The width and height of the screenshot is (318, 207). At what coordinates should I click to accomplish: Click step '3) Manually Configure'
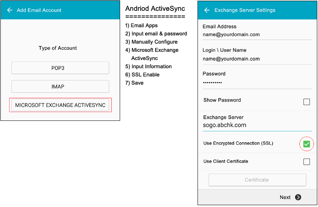click(151, 42)
